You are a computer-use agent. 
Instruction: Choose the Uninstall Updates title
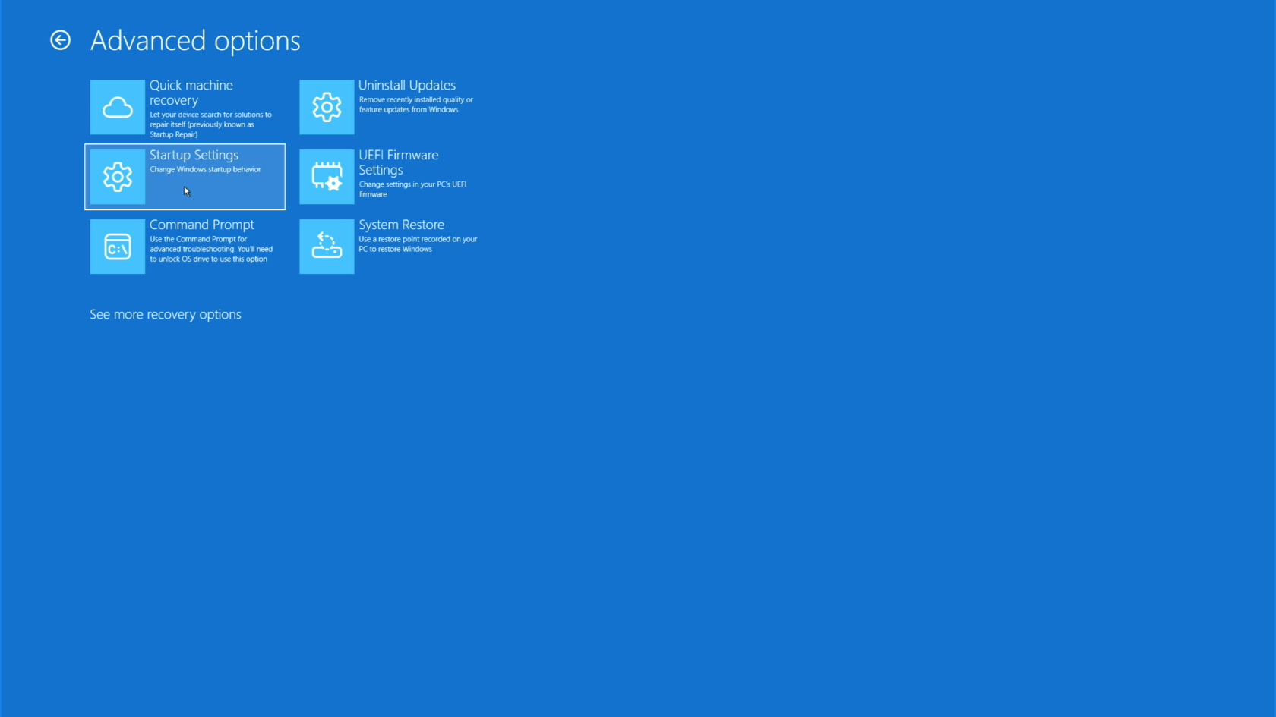[x=407, y=85]
